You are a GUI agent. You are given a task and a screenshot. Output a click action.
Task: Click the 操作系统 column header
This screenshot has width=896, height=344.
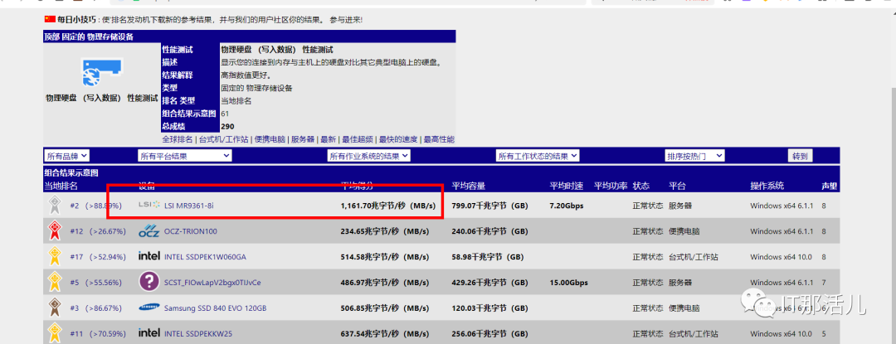767,186
